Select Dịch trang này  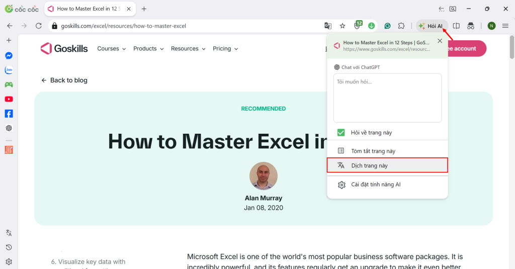coord(388,165)
